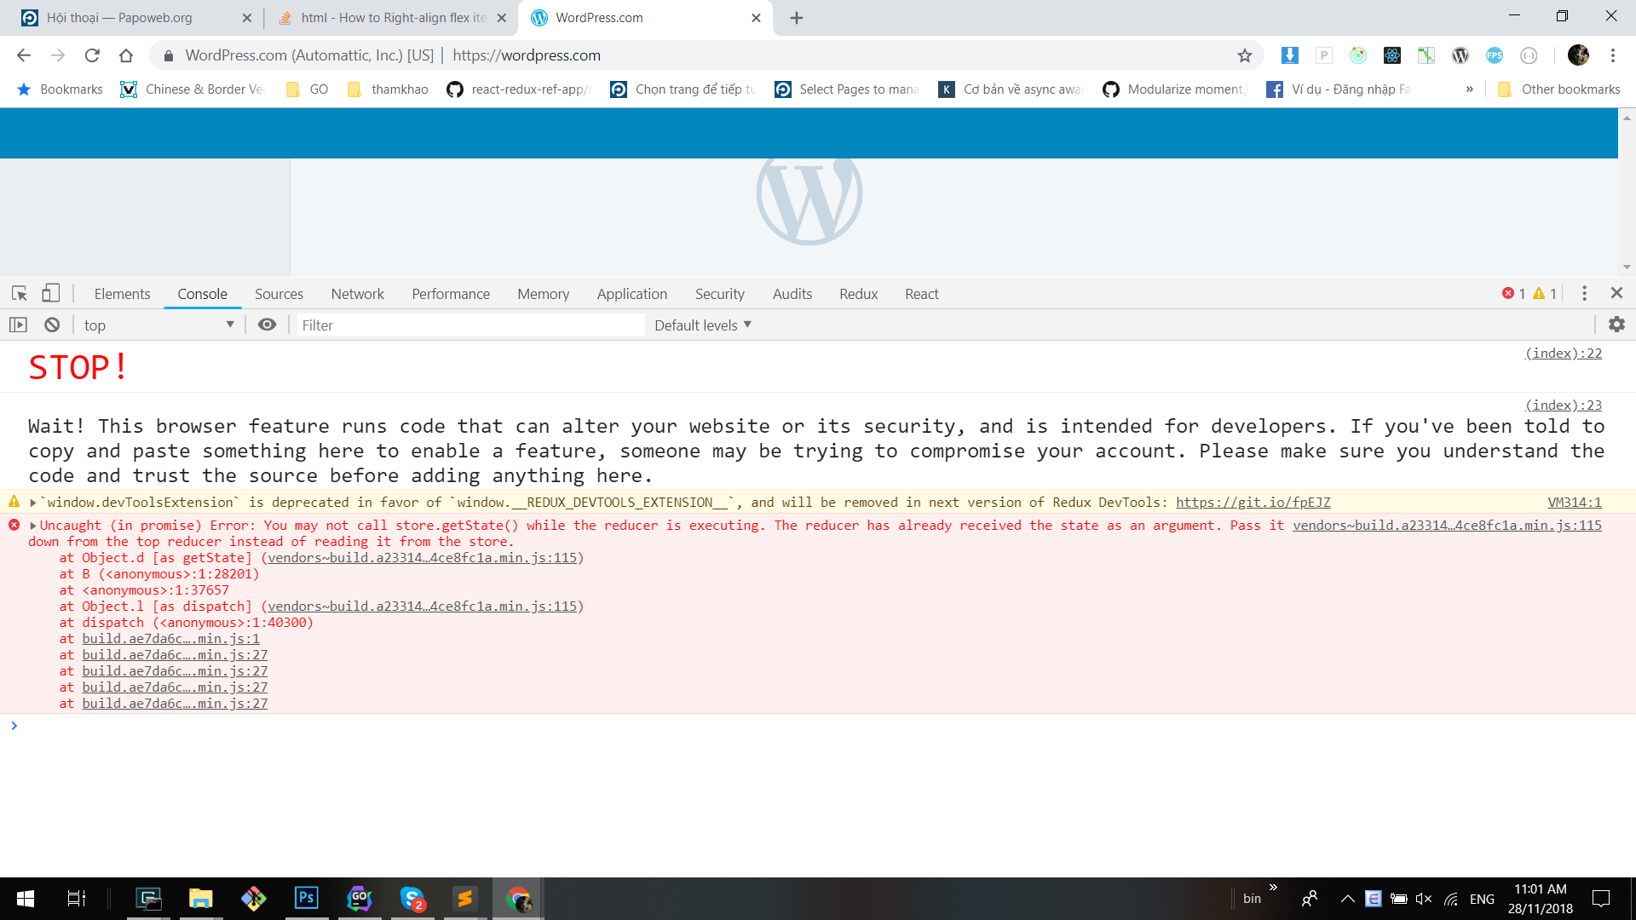The width and height of the screenshot is (1636, 920).
Task: Toggle the live expression eye icon
Action: (267, 325)
